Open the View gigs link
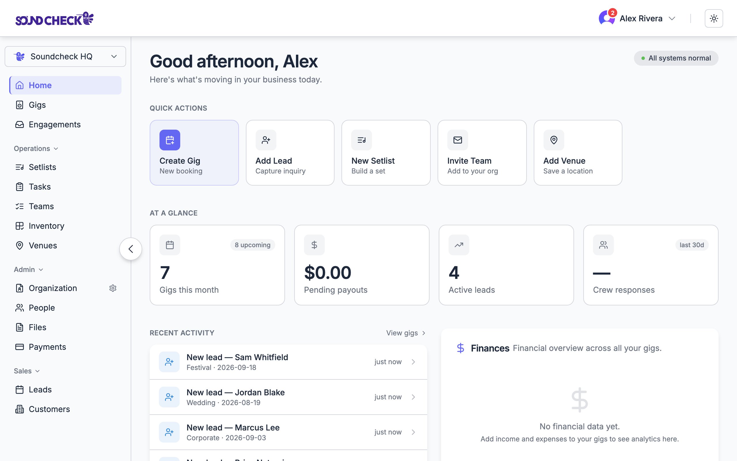The height and width of the screenshot is (461, 737). coord(406,333)
